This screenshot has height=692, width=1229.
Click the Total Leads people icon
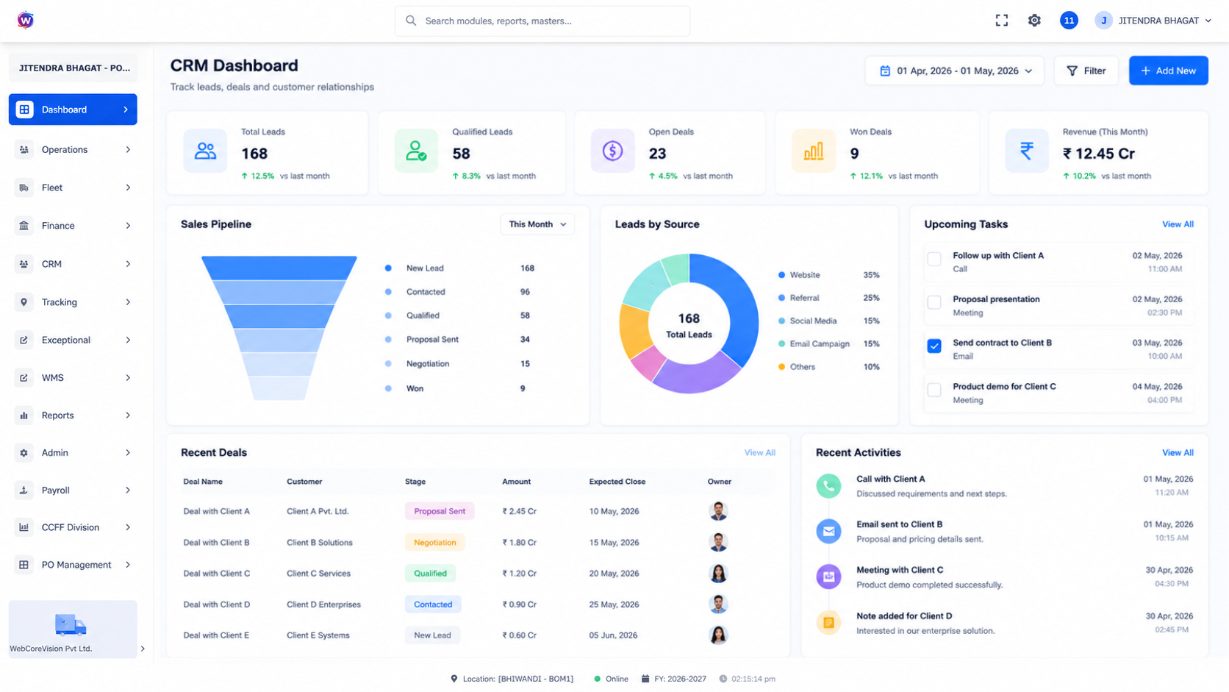205,151
